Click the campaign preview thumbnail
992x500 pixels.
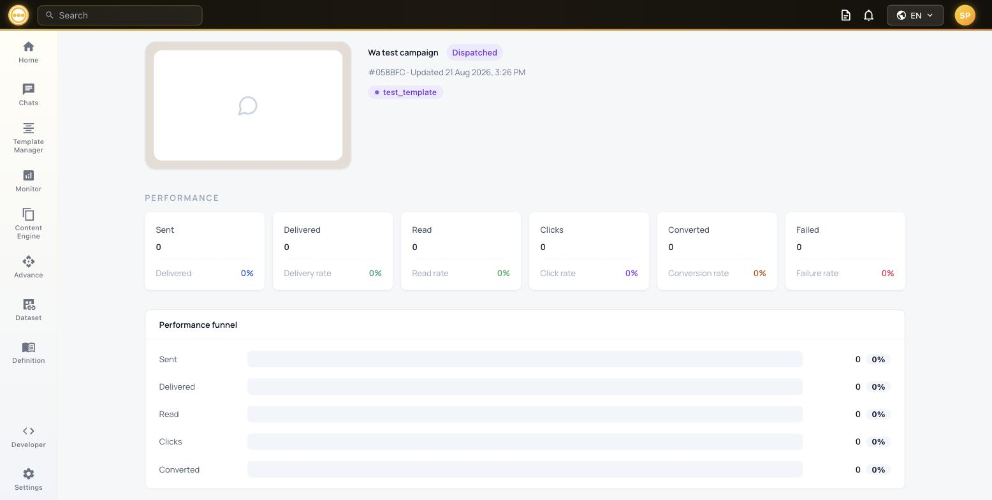point(248,105)
